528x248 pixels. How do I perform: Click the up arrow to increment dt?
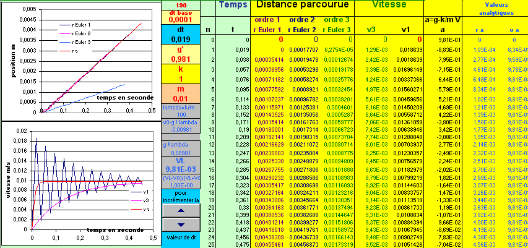point(181,210)
